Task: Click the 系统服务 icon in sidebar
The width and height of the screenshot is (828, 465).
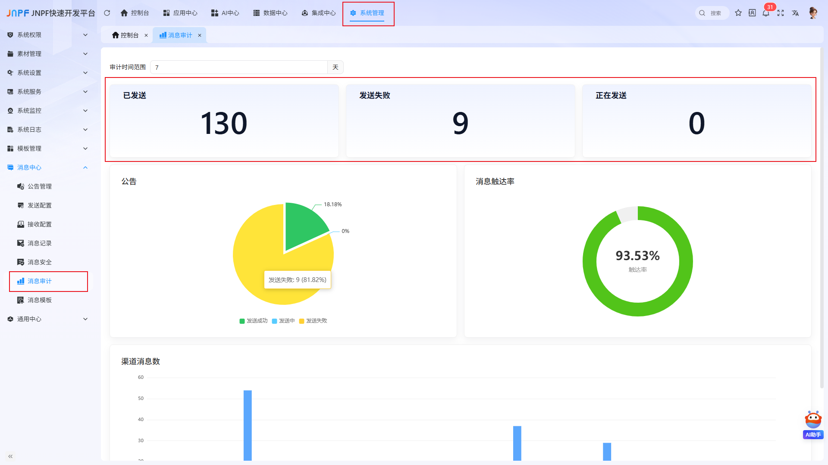Action: [x=10, y=92]
